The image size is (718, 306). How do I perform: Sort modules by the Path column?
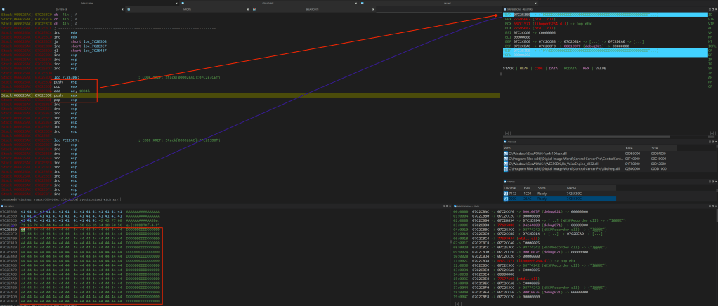click(x=509, y=147)
